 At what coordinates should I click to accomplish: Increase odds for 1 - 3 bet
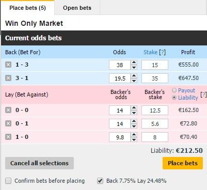coord(134,62)
